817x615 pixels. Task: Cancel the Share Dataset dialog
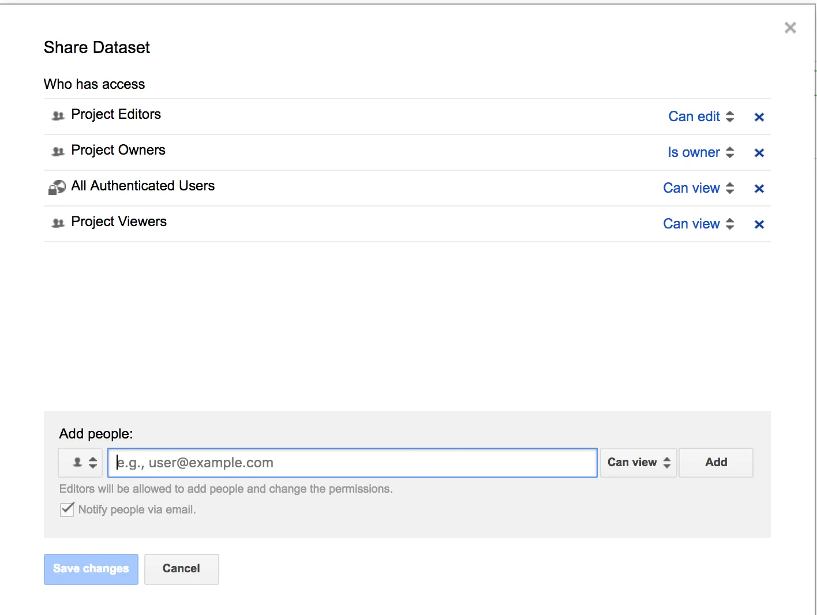pyautogui.click(x=181, y=569)
